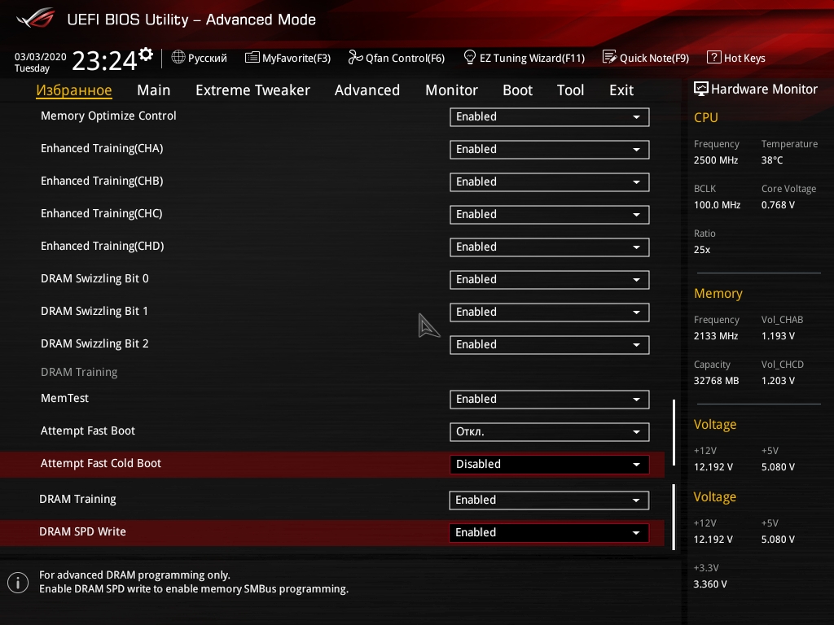Screen dimensions: 834x625
Task: Open the Tool tab
Action: click(x=570, y=90)
